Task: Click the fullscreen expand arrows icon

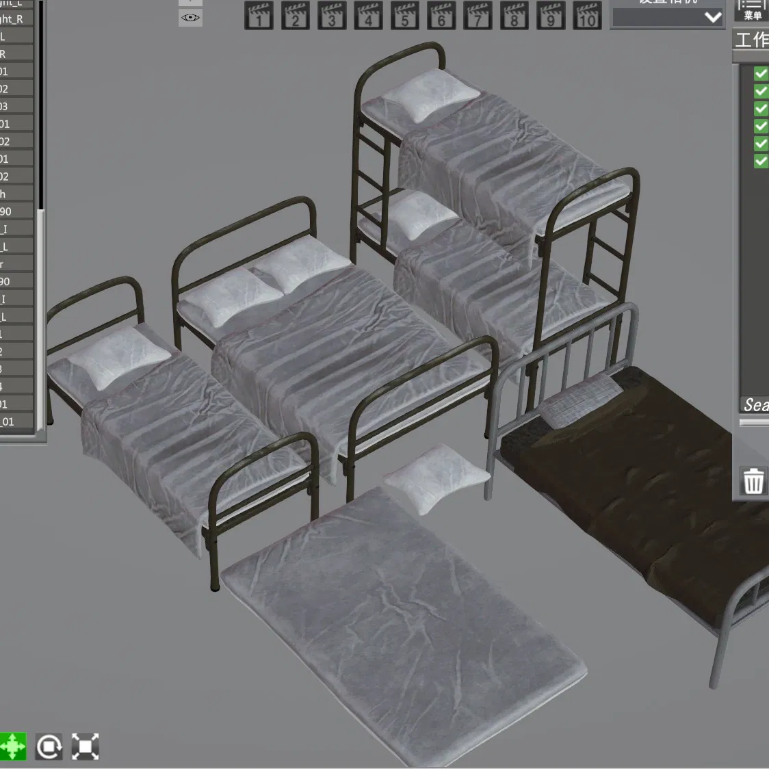Action: pos(86,746)
